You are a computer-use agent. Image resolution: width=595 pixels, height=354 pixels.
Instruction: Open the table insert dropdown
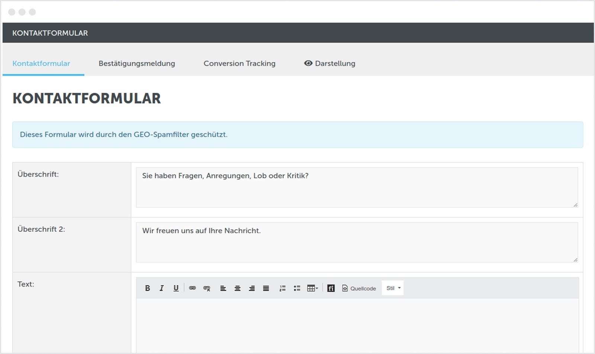tap(312, 288)
